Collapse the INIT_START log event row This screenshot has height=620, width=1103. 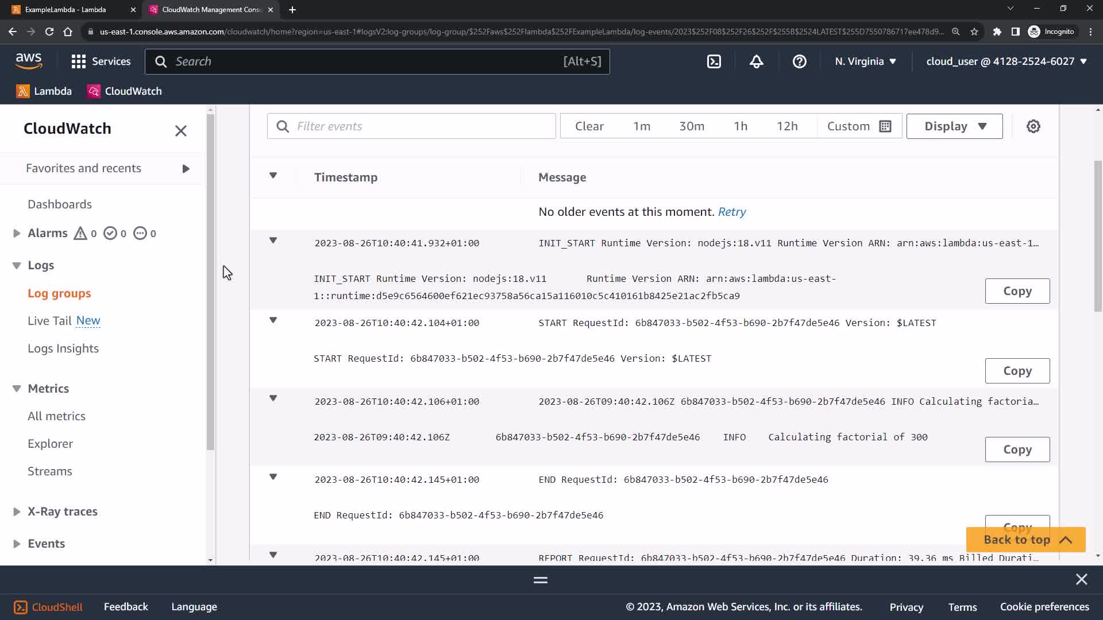[273, 241]
